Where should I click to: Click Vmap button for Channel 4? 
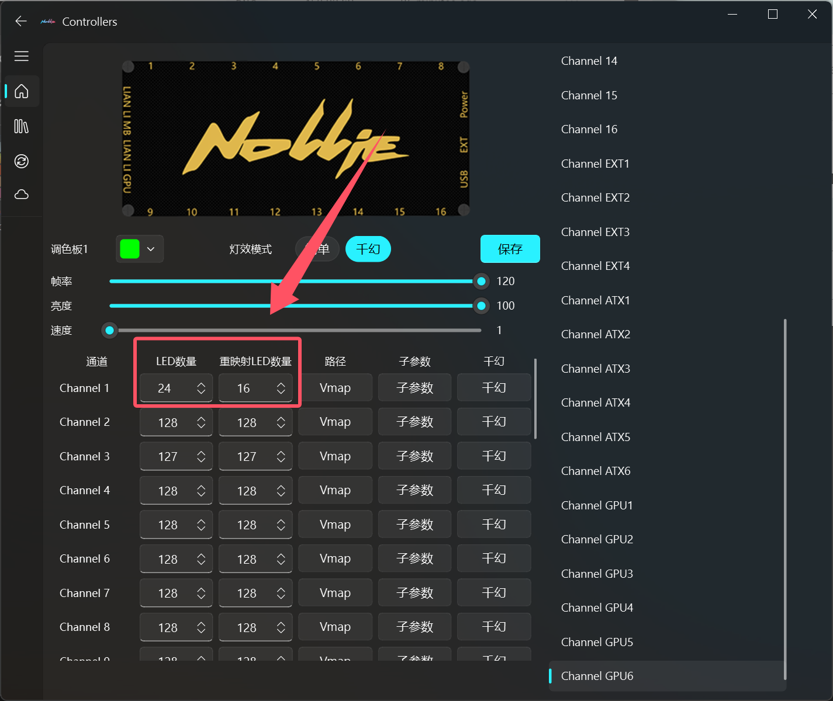pos(335,490)
